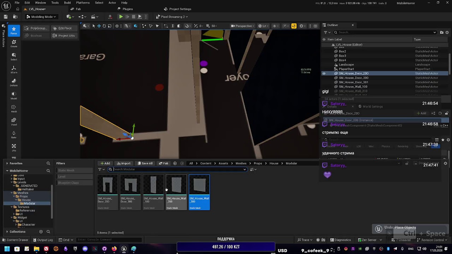Select the translate gizmo tool in viewport

point(99,26)
